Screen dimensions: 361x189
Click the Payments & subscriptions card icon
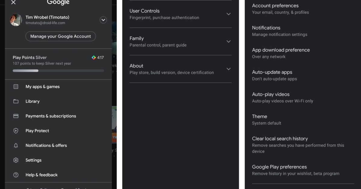(16, 116)
